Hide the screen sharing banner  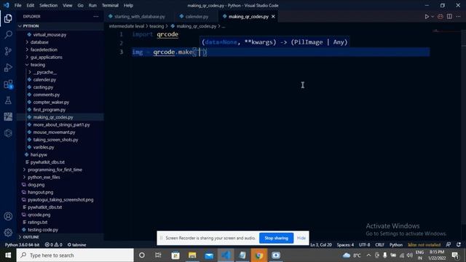click(301, 238)
